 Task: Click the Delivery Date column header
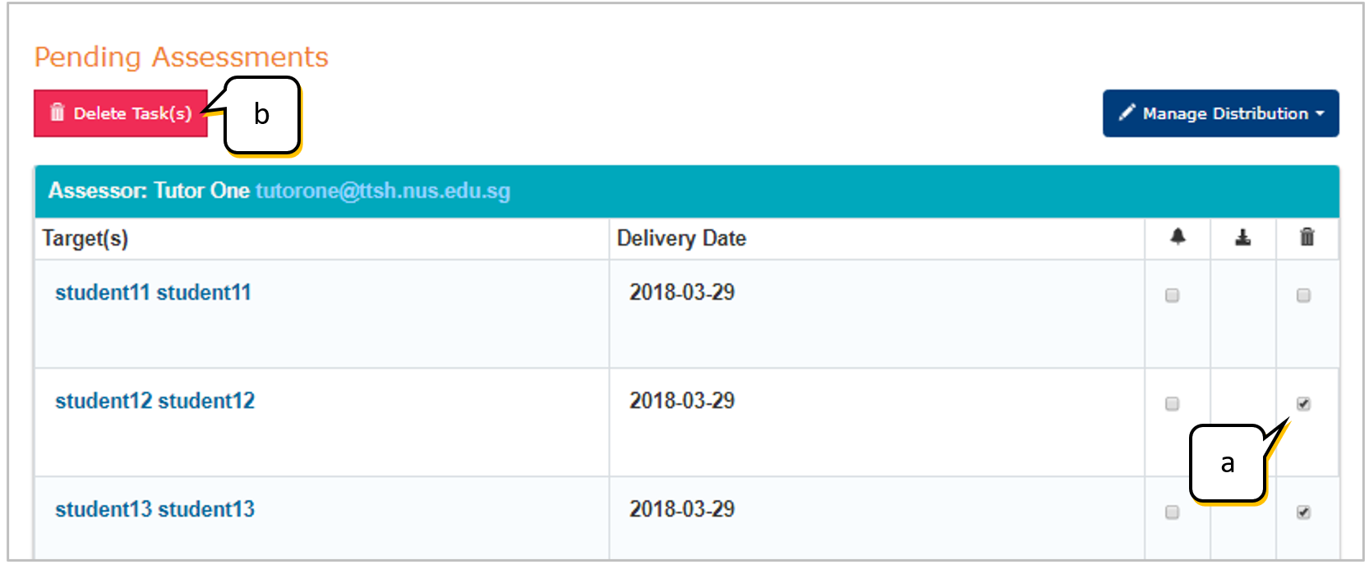[681, 238]
